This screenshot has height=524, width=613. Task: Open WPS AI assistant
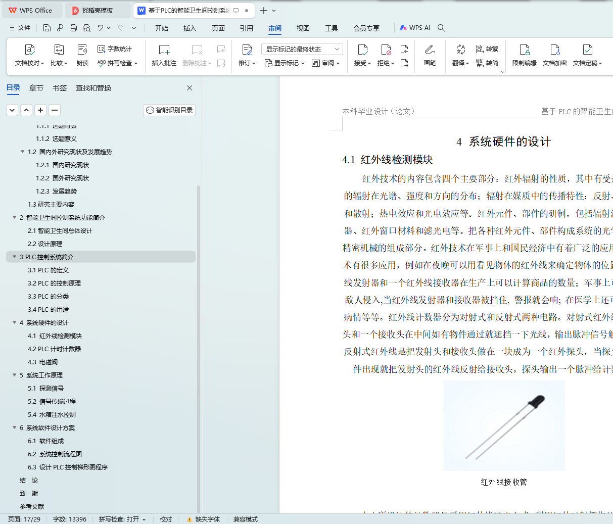tap(415, 28)
